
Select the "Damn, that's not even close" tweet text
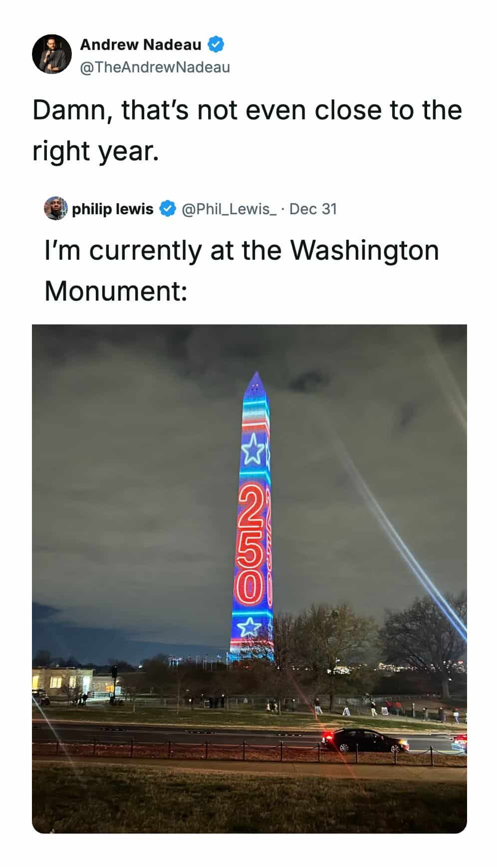(247, 130)
